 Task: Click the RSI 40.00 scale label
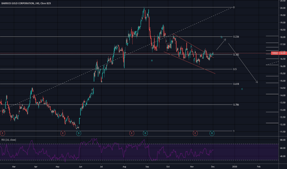(283, 156)
